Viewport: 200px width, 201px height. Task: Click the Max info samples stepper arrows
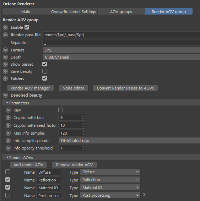(83, 133)
